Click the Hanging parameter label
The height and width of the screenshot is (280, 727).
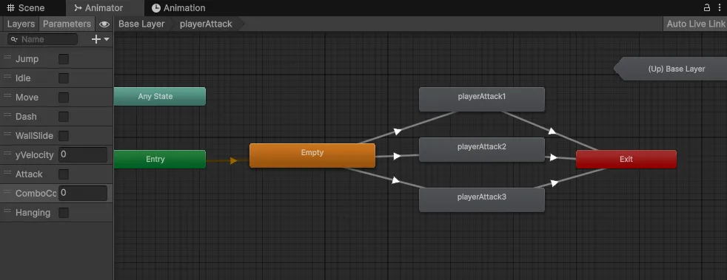click(x=33, y=213)
